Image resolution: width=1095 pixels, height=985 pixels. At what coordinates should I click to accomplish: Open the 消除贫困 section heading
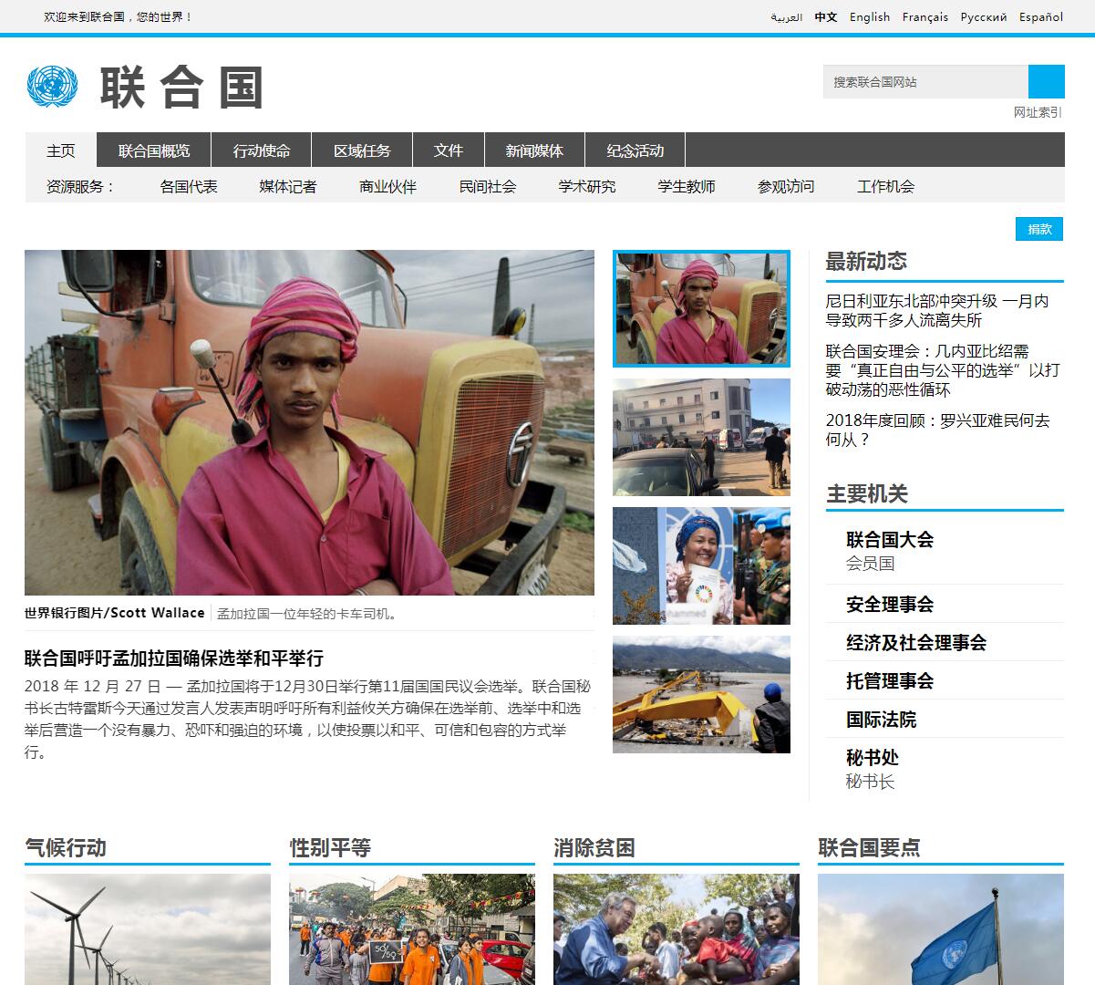(x=594, y=847)
